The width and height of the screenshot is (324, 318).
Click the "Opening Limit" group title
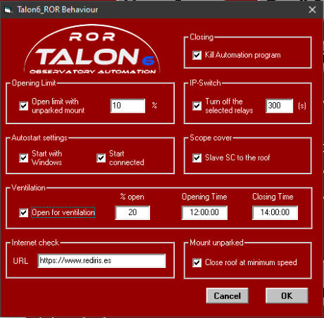point(34,83)
